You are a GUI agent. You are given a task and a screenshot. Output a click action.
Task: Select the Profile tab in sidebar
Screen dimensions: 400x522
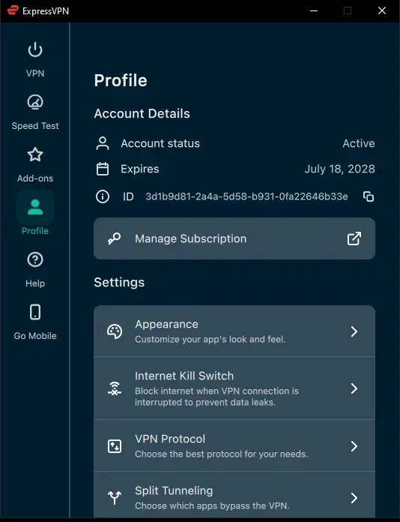35,213
